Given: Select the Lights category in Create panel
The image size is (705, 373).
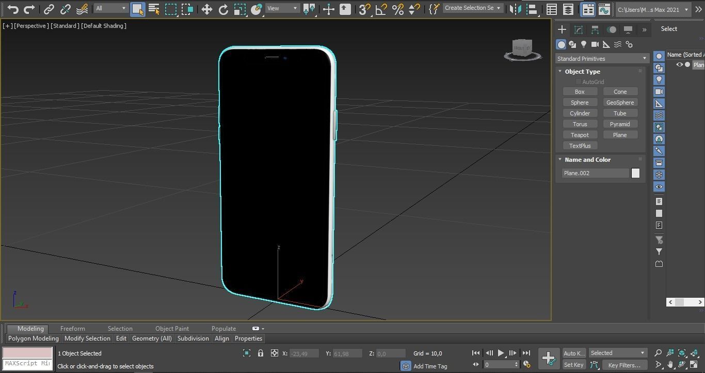Looking at the screenshot, I should tap(583, 45).
